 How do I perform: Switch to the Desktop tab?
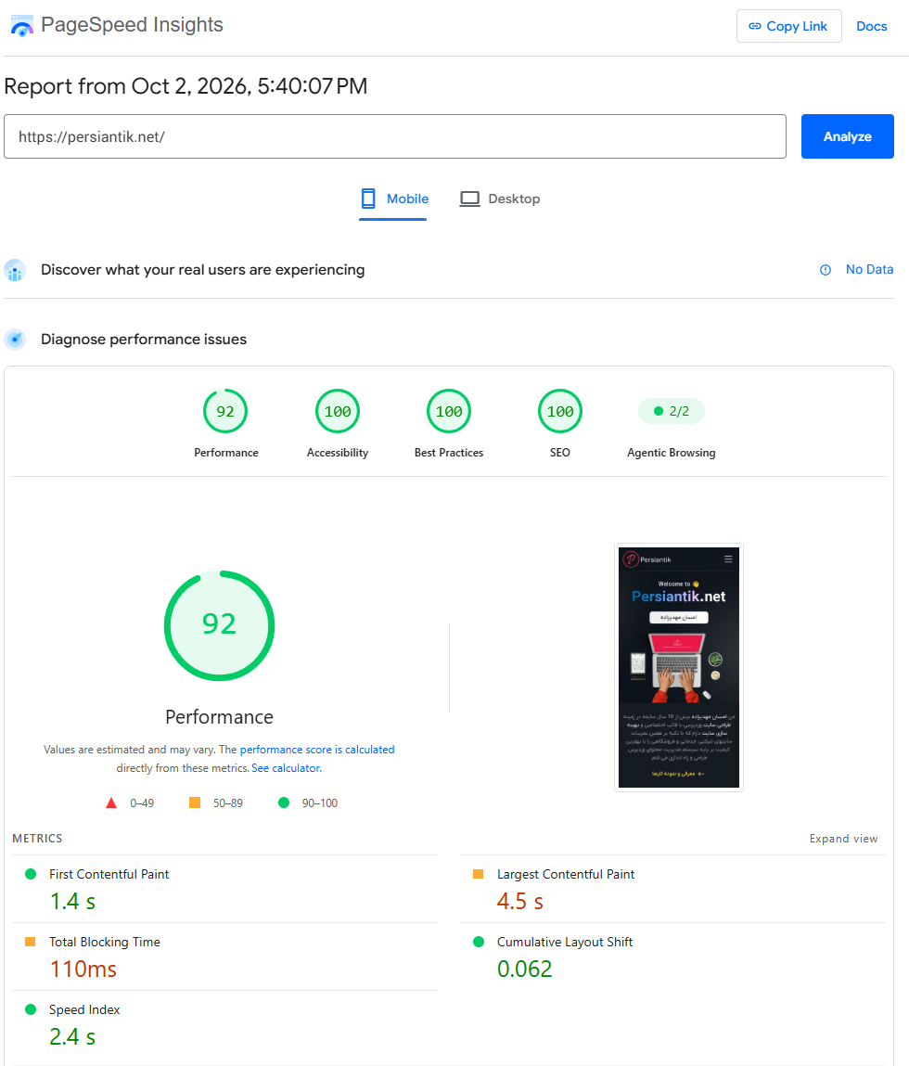coord(500,199)
